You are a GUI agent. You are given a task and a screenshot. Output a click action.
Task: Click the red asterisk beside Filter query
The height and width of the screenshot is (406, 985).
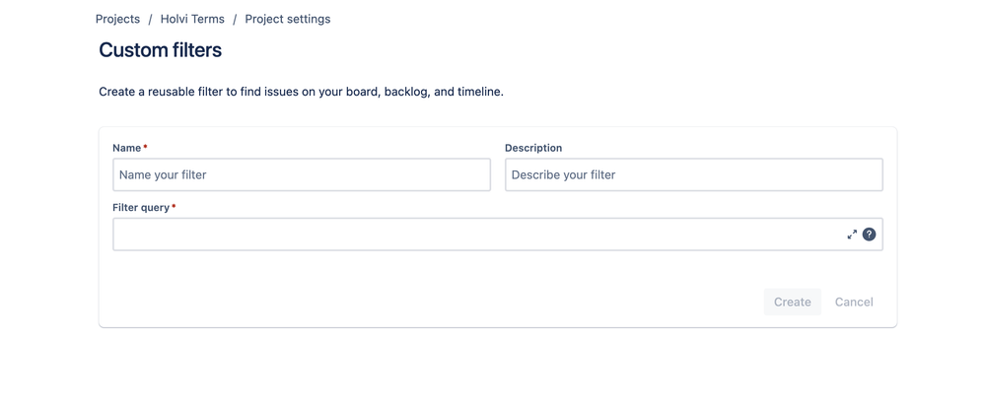click(175, 207)
